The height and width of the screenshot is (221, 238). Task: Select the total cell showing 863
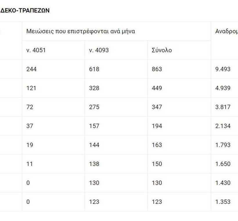157,69
